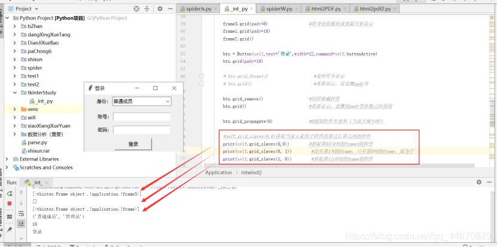This screenshot has height=247, width=497.
Task: Expand the bZhan folder
Action: (x=14, y=26)
